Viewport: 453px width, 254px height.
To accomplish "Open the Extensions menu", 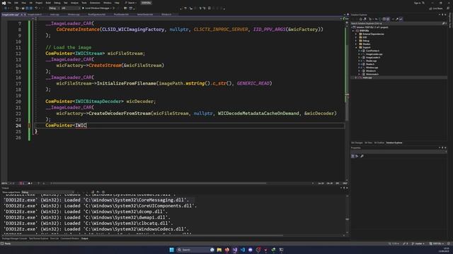I will pos(95,3).
